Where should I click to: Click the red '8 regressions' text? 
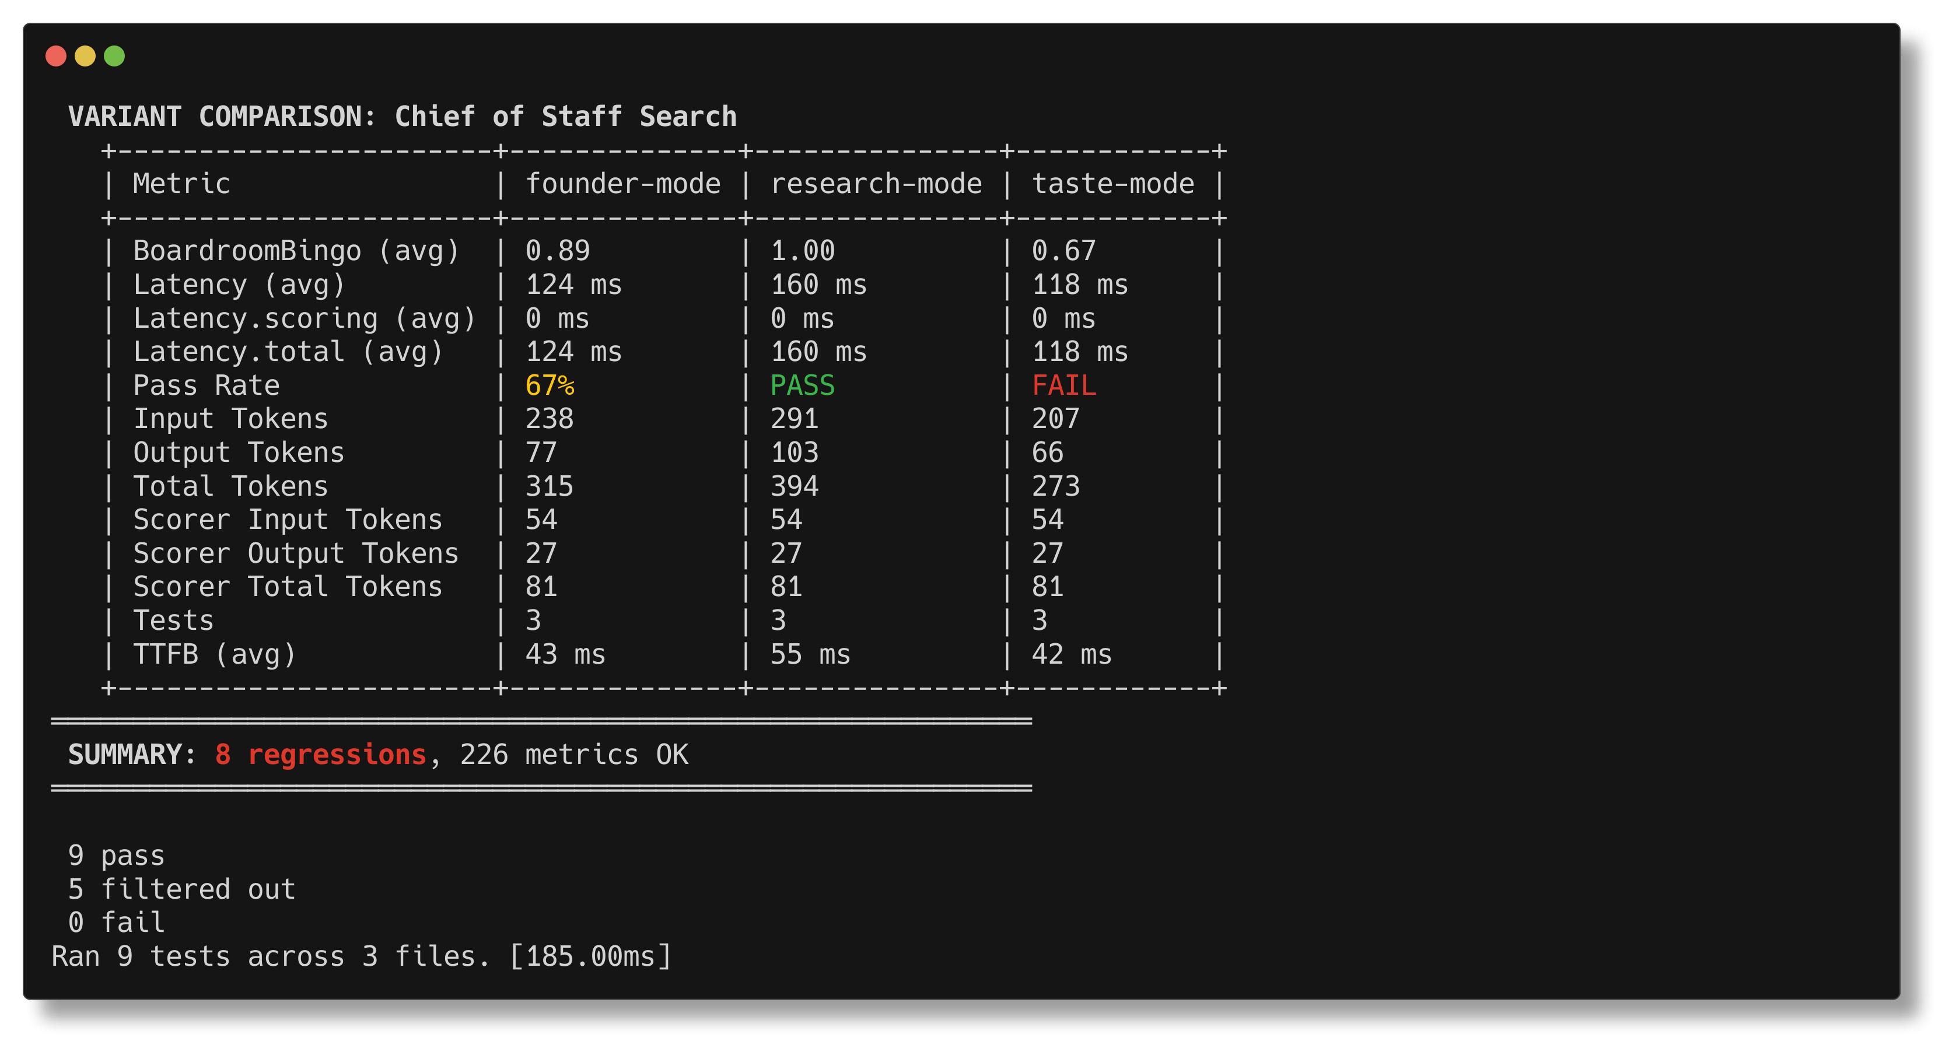[321, 755]
